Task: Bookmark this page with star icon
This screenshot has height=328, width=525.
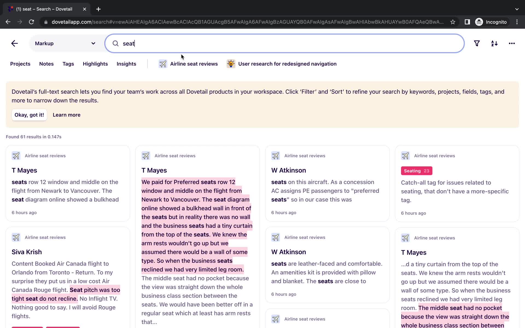Action: coord(453,22)
